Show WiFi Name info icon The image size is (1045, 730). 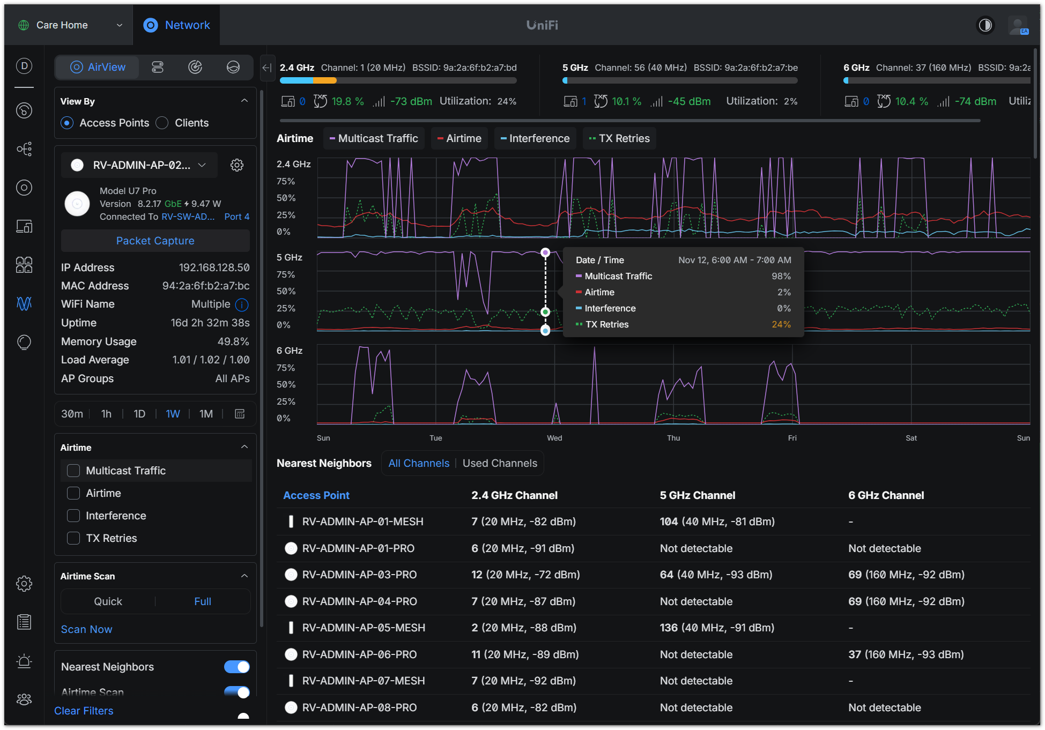tap(242, 304)
